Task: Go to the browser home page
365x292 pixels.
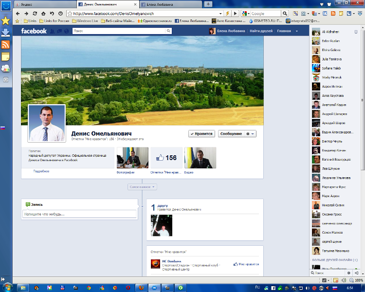Action: (43, 14)
